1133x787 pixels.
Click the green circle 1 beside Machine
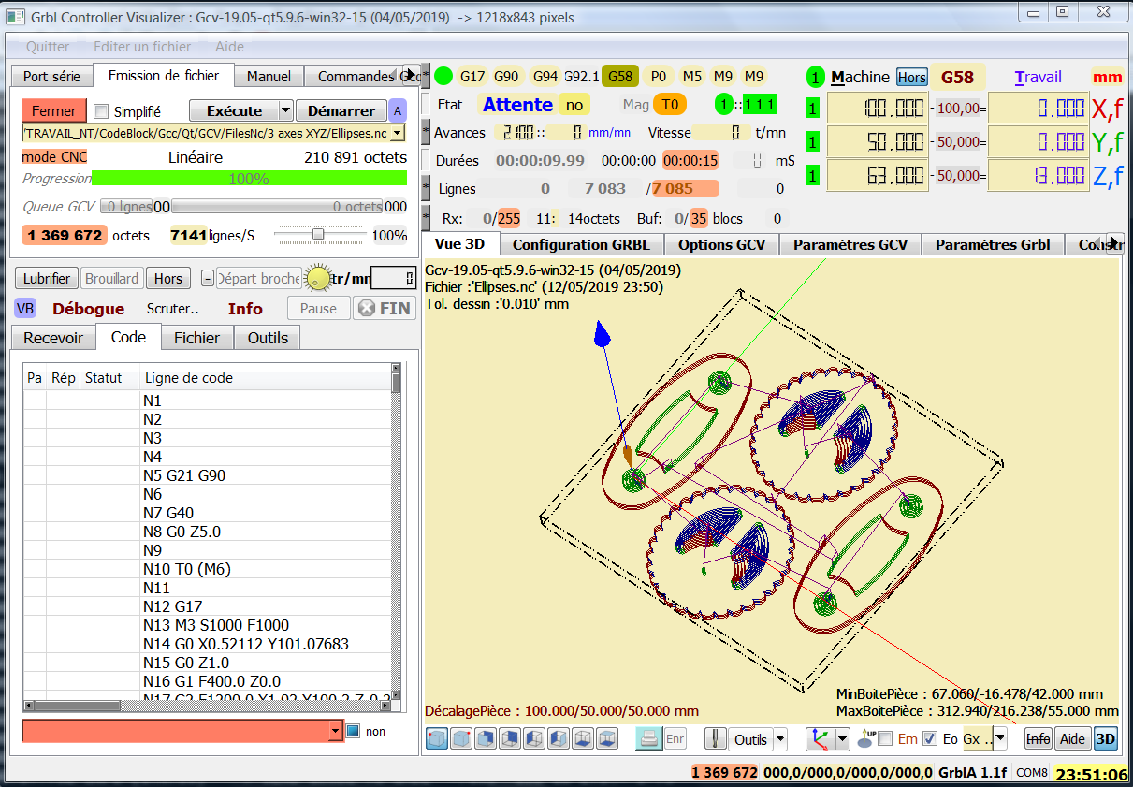pos(816,78)
